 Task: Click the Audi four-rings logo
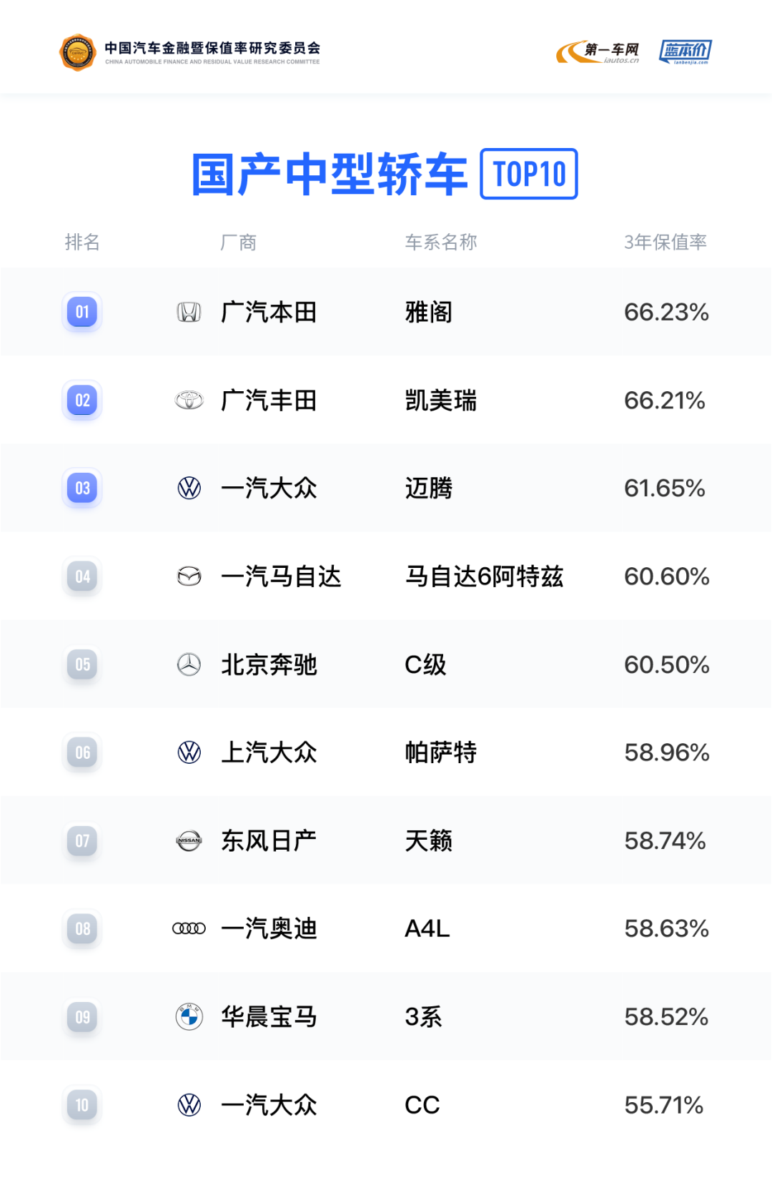pyautogui.click(x=189, y=928)
